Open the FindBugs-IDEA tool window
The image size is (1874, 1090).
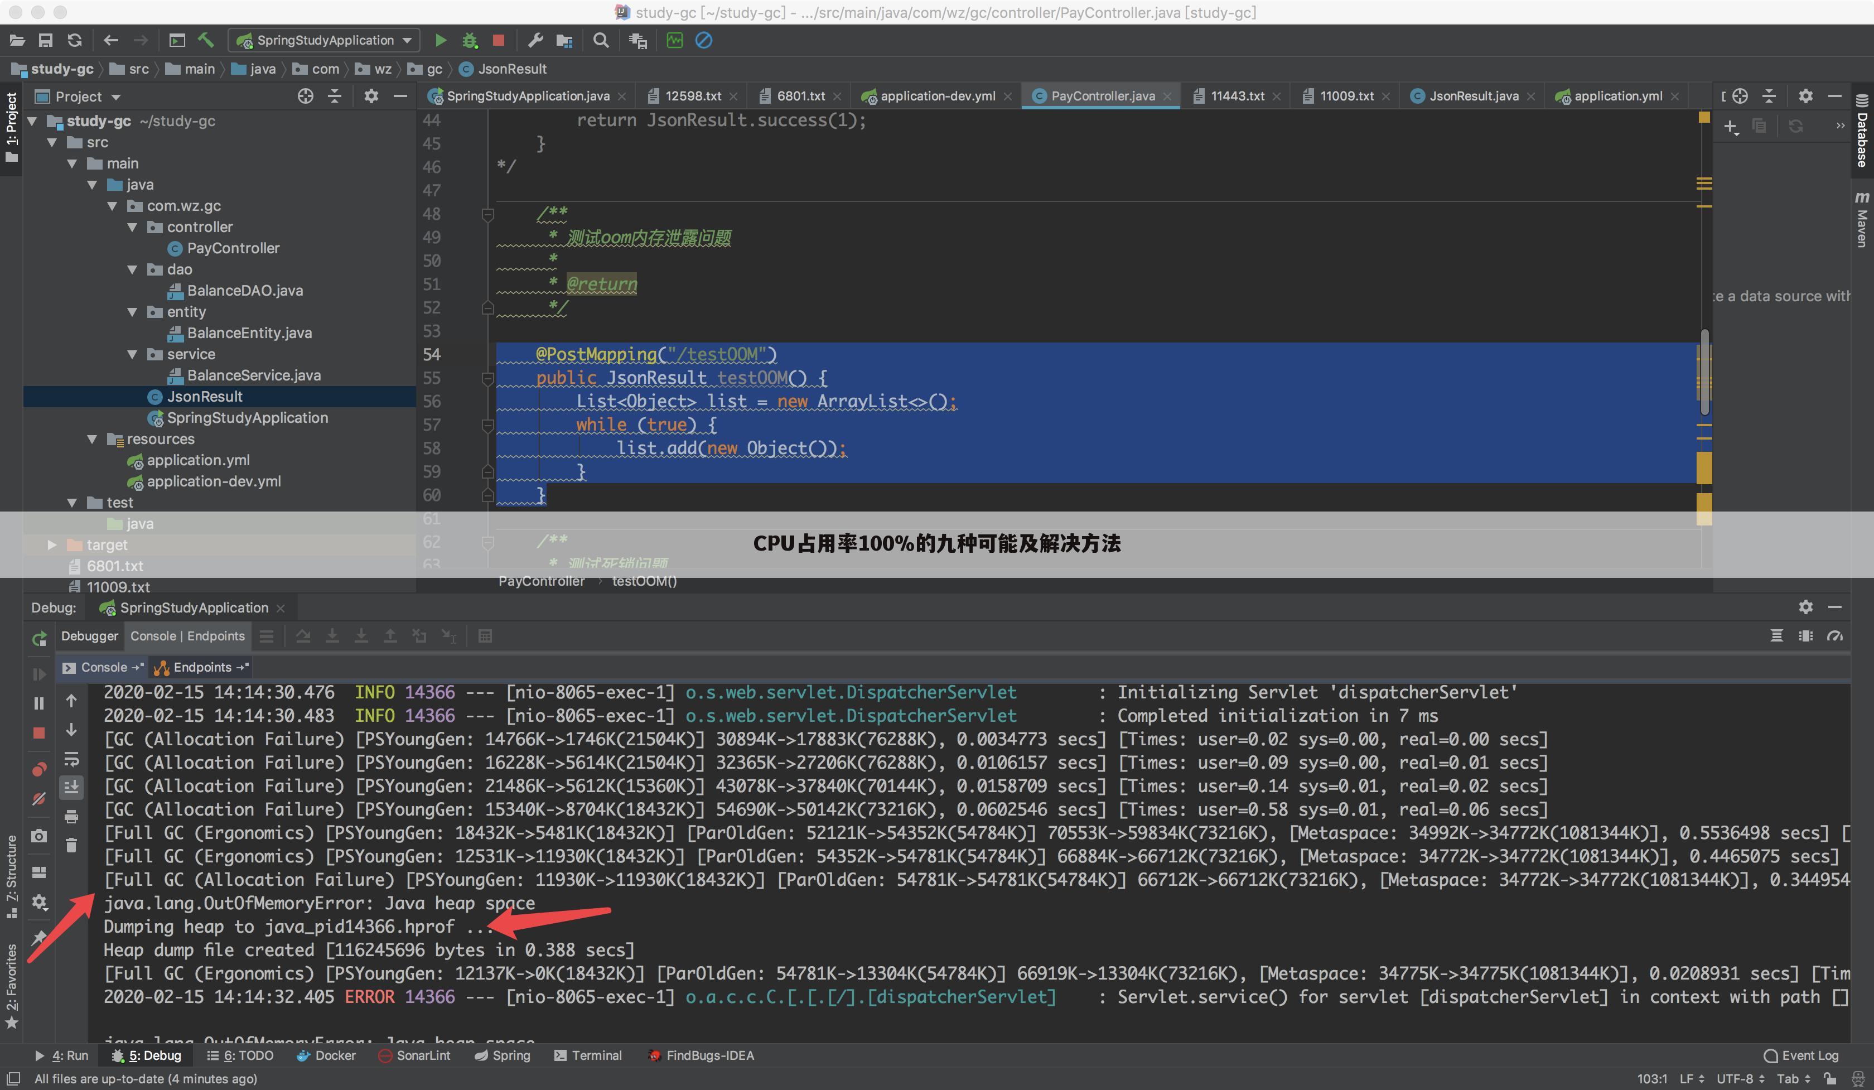point(701,1056)
